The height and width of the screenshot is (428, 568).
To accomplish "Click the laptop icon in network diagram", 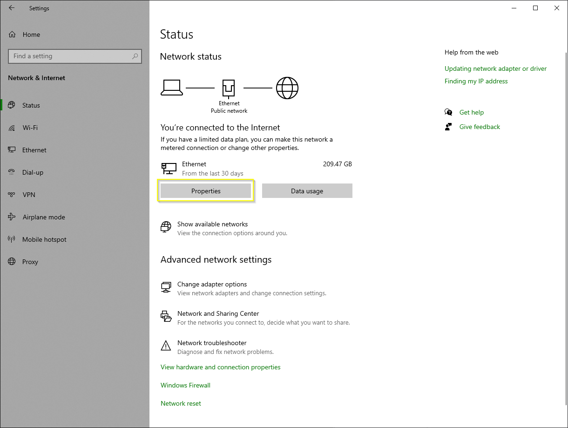I will click(171, 88).
